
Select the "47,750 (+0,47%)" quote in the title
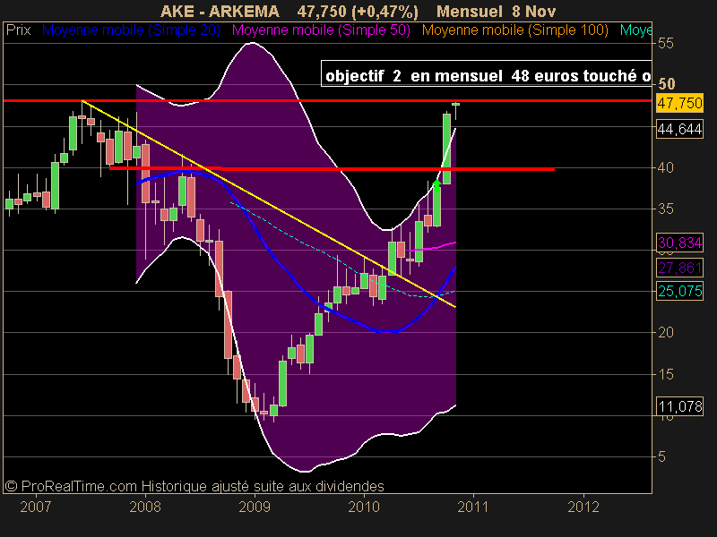pos(358,11)
